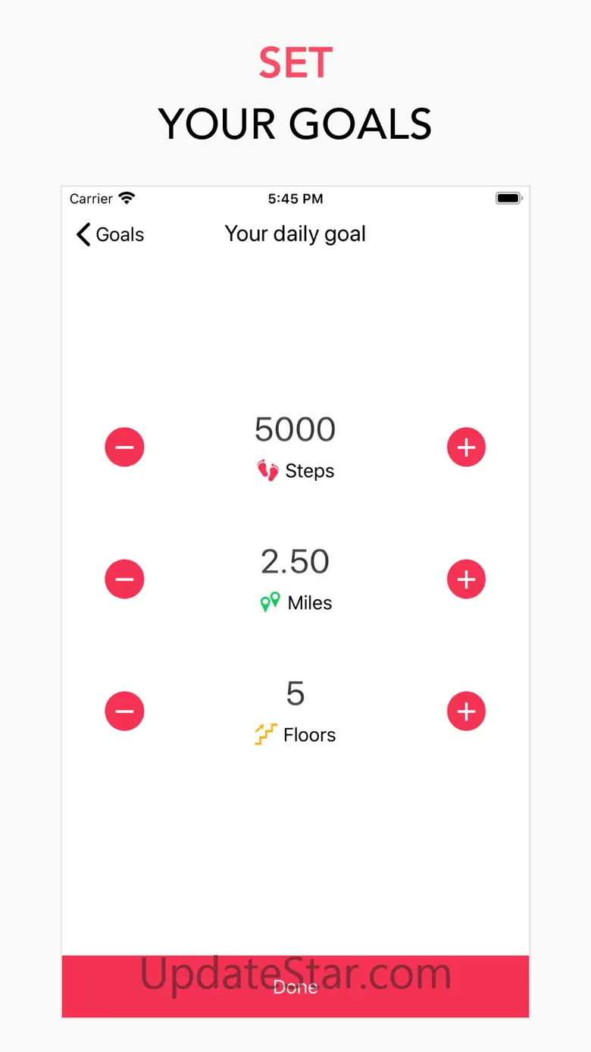Tap the minus button for Miles

124,579
